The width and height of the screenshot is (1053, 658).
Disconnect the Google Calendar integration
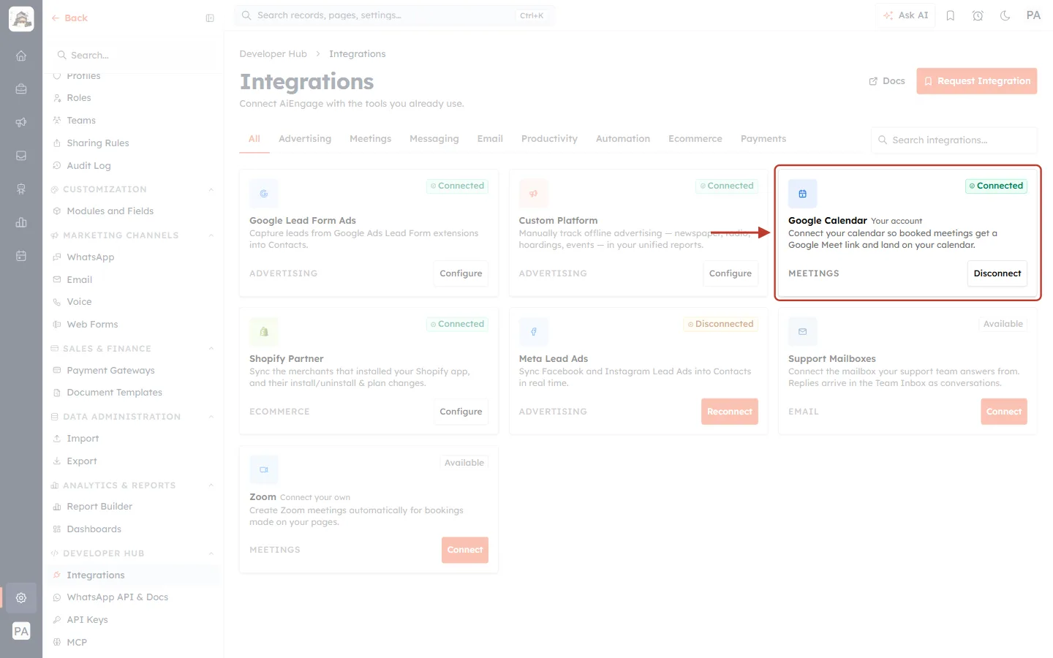(997, 273)
